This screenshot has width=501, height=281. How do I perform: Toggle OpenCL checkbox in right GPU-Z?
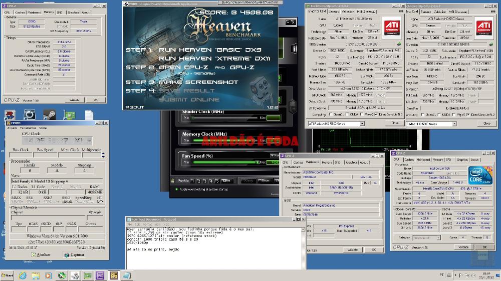click(423, 114)
